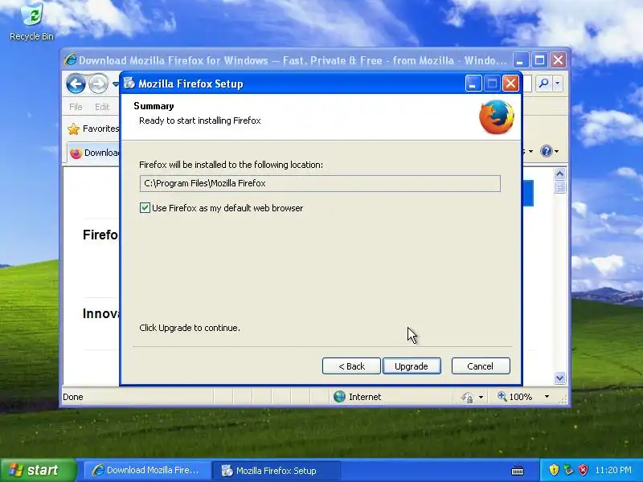Click the 11:20 PM clock in system tray
643x482 pixels.
pos(613,470)
